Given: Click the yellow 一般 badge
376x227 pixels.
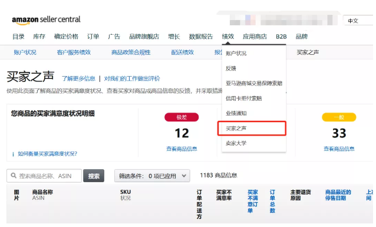Looking at the screenshot, I should [339, 117].
